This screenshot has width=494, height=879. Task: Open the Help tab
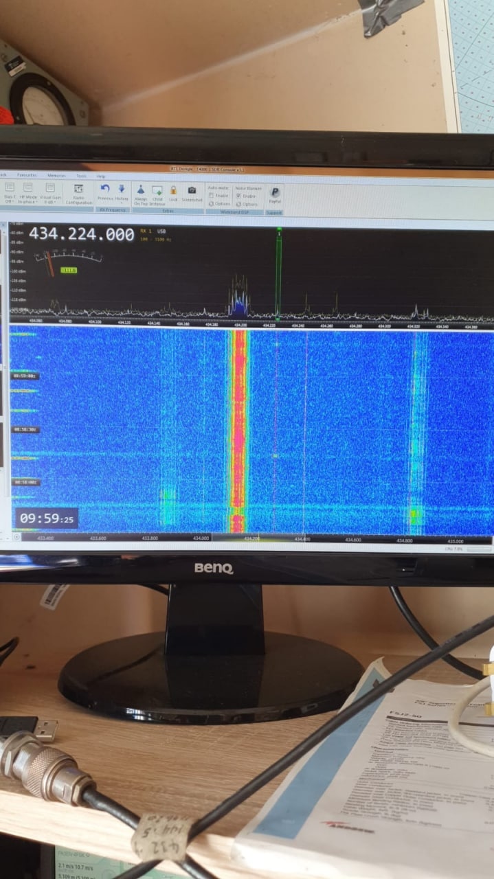click(x=101, y=176)
